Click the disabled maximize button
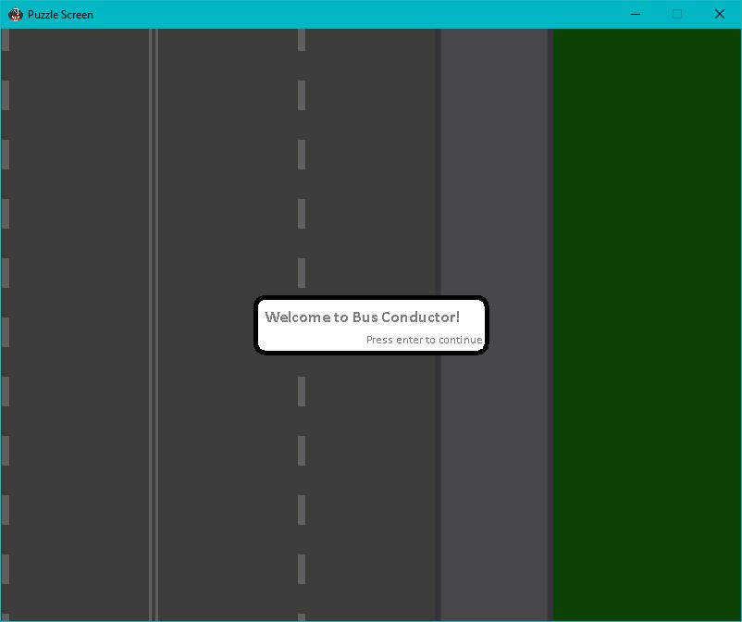The height and width of the screenshot is (622, 742). (677, 14)
